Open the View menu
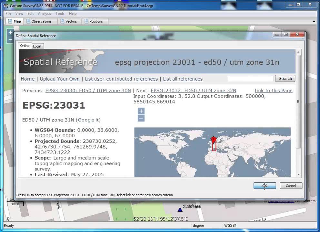Screen dimensions: 320x232 click(19, 14)
